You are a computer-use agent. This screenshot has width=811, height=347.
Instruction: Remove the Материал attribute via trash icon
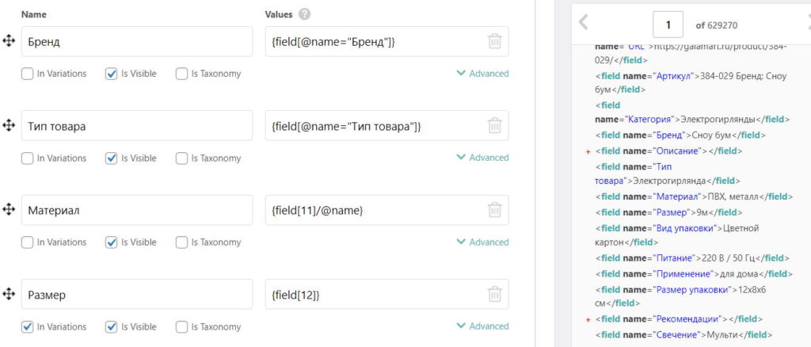click(x=495, y=210)
